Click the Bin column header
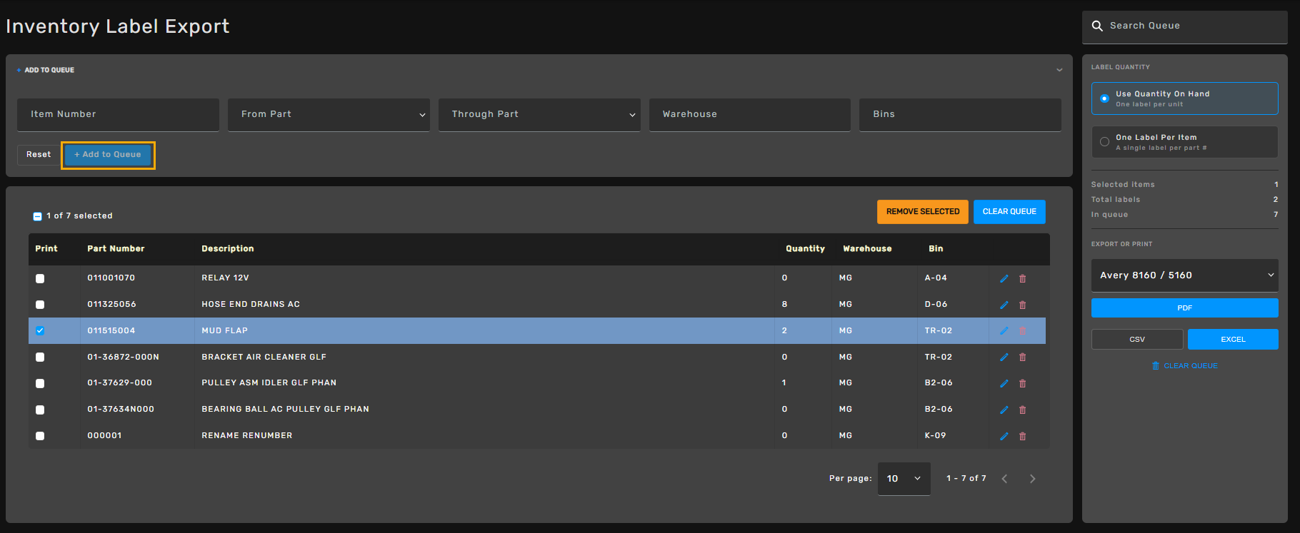 pos(936,249)
